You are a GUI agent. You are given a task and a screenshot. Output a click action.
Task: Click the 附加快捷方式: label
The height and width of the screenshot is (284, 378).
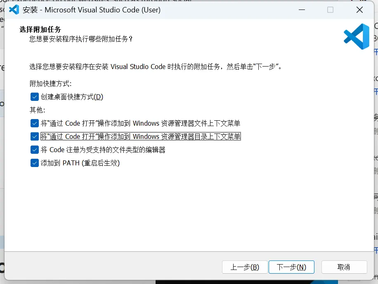tap(51, 84)
